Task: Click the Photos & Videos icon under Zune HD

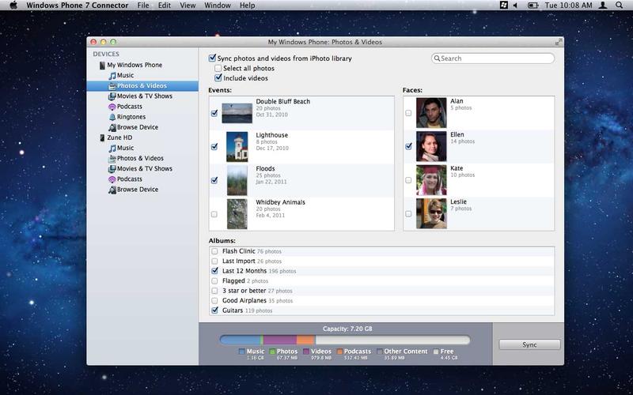Action: [x=112, y=159]
